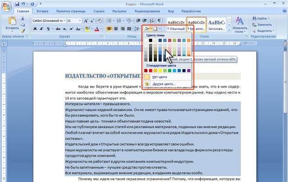Pick standard yellow color swatch
Screen dimensions: 288x182
click(160, 70)
